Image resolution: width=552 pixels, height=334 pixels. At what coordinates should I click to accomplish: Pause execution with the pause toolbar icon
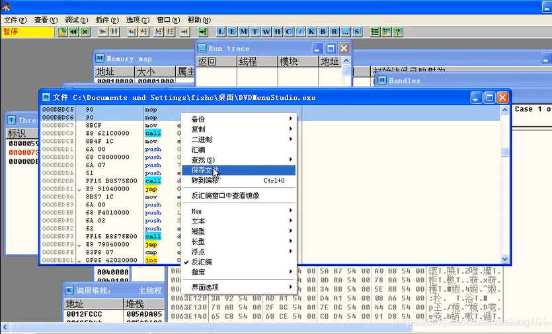(x=114, y=32)
